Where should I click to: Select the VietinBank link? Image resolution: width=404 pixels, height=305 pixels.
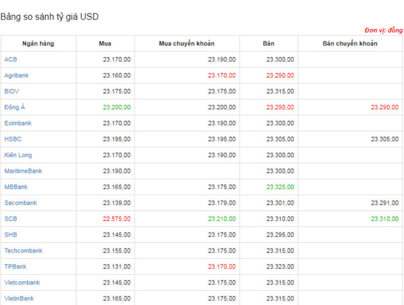pyautogui.click(x=19, y=298)
